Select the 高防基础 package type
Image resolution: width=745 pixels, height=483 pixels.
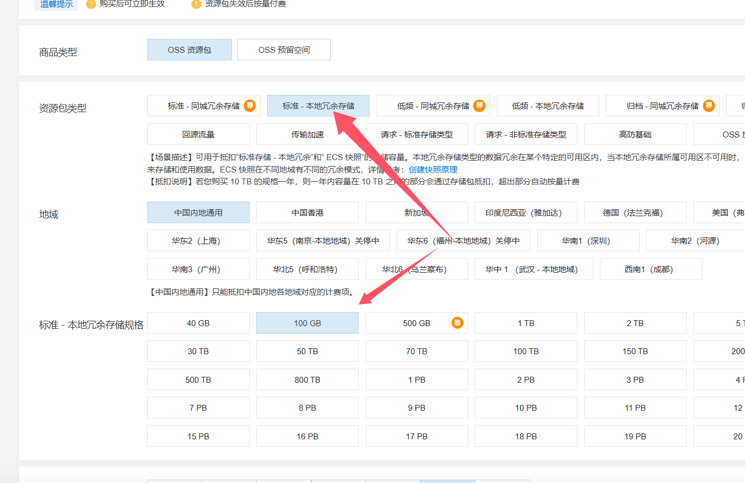pyautogui.click(x=635, y=134)
